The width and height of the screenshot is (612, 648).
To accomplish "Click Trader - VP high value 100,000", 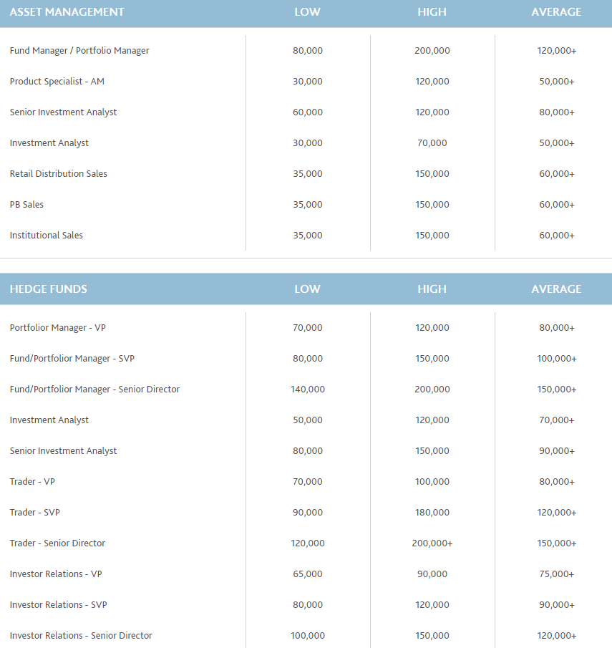I will (432, 481).
